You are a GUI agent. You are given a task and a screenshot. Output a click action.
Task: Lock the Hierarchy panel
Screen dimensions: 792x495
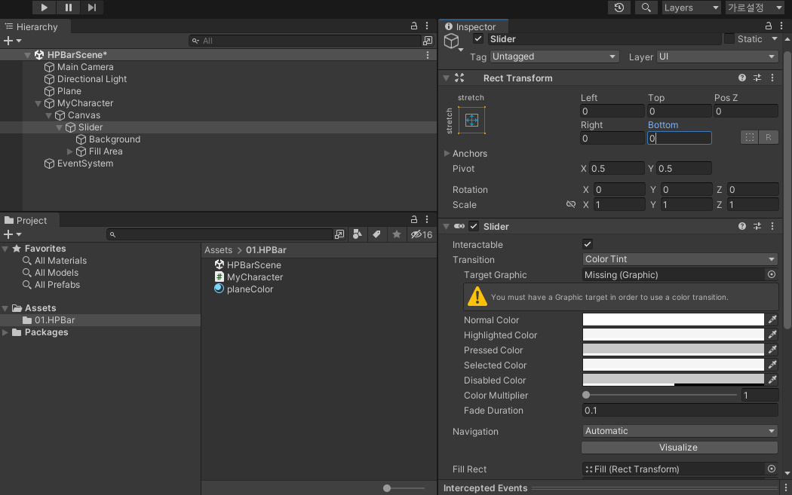pos(414,26)
